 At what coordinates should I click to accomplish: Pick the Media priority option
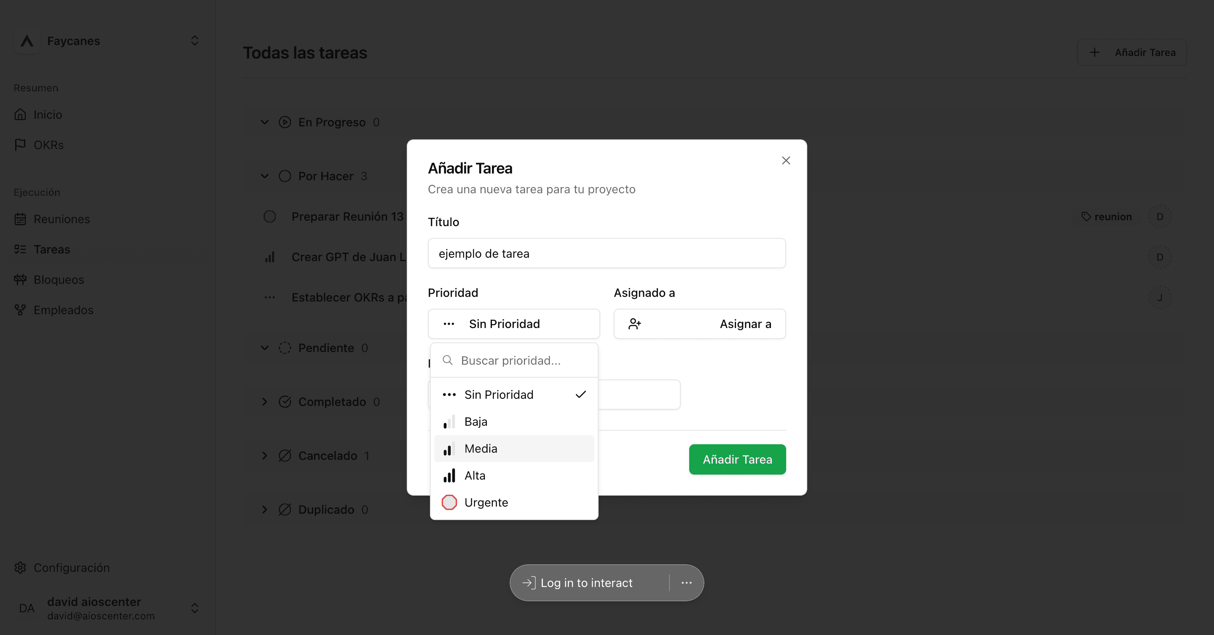coord(514,448)
